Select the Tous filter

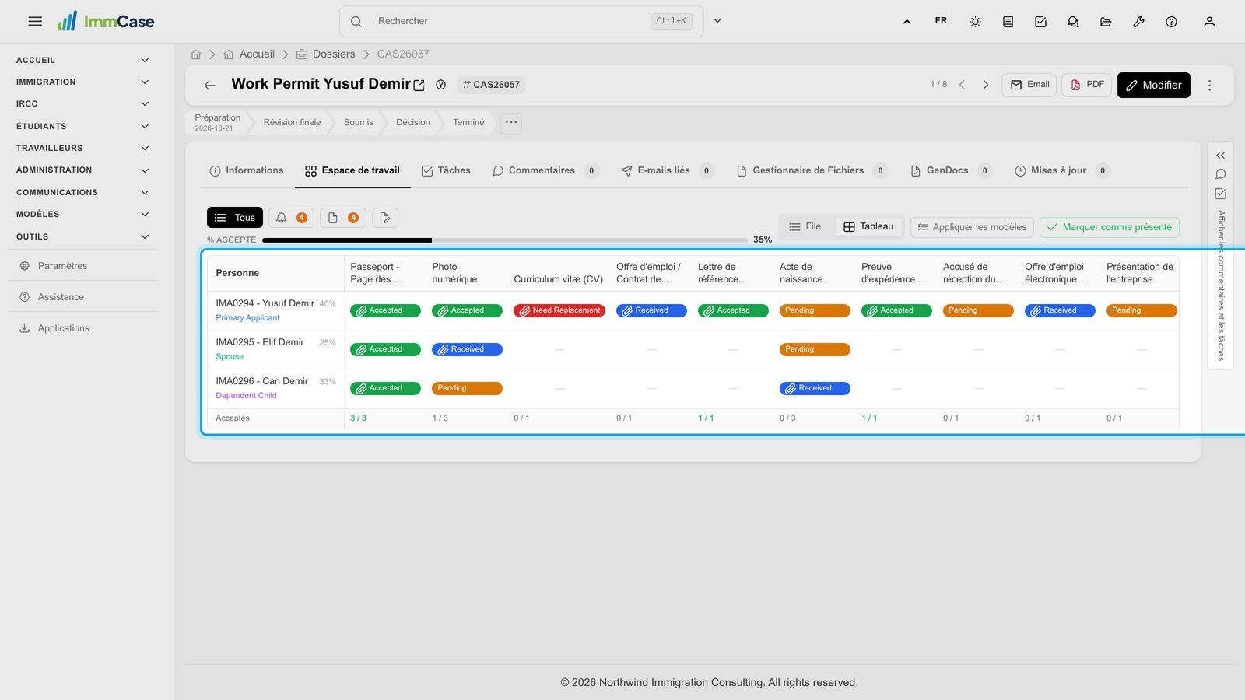tap(235, 218)
